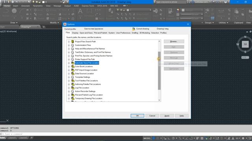Expand Temporary Drawing File Location node

69,98
